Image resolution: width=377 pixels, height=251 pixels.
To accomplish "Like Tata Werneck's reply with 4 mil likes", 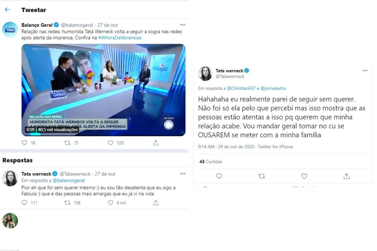I will pos(110,203).
